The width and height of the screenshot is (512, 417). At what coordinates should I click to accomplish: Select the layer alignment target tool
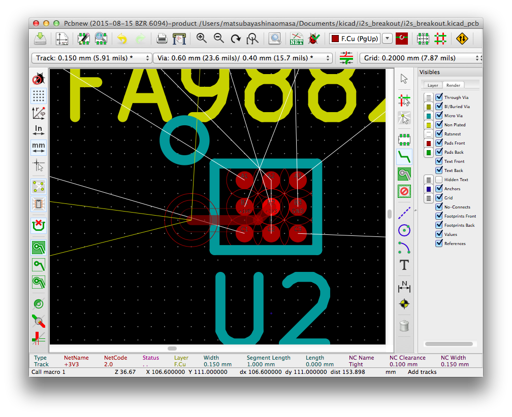click(x=404, y=304)
